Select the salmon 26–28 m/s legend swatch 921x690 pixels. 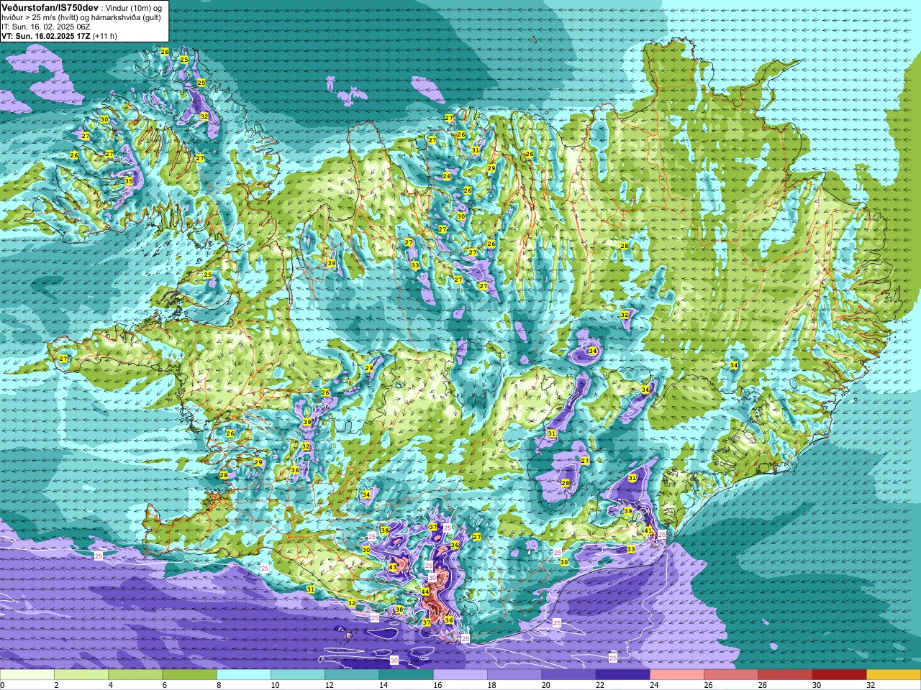click(731, 675)
